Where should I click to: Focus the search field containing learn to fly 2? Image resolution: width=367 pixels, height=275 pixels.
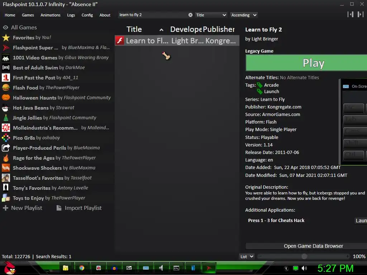pos(153,15)
